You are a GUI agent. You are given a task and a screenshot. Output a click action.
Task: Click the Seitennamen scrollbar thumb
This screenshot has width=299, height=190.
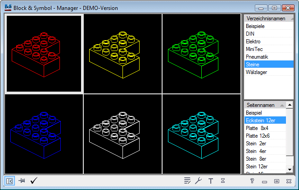click(x=290, y=132)
